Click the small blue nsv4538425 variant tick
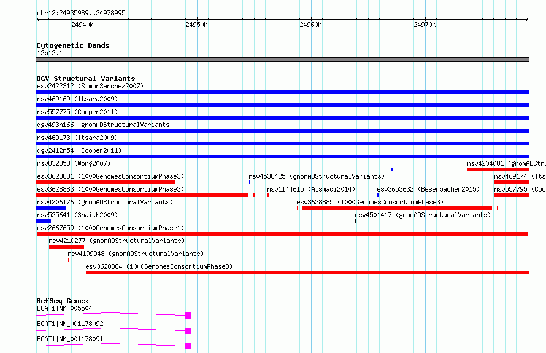This screenshot has width=546, height=353. tap(250, 182)
